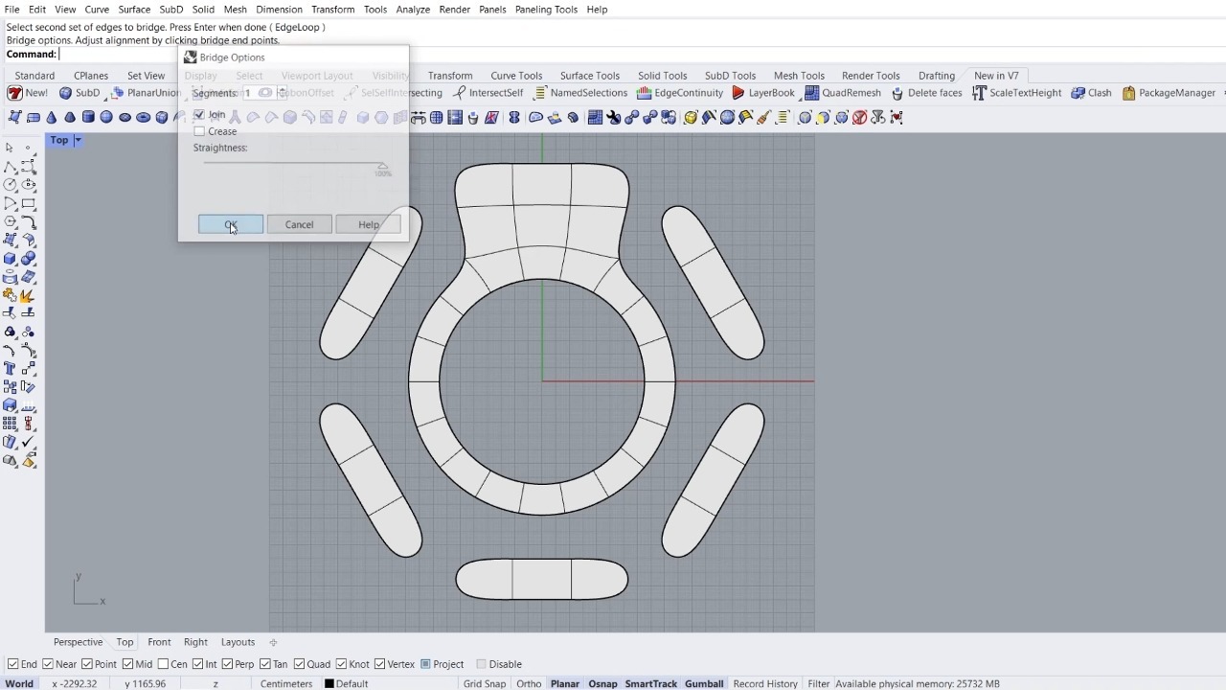Open the Paneling Tools menu
This screenshot has height=690, width=1226.
click(546, 9)
